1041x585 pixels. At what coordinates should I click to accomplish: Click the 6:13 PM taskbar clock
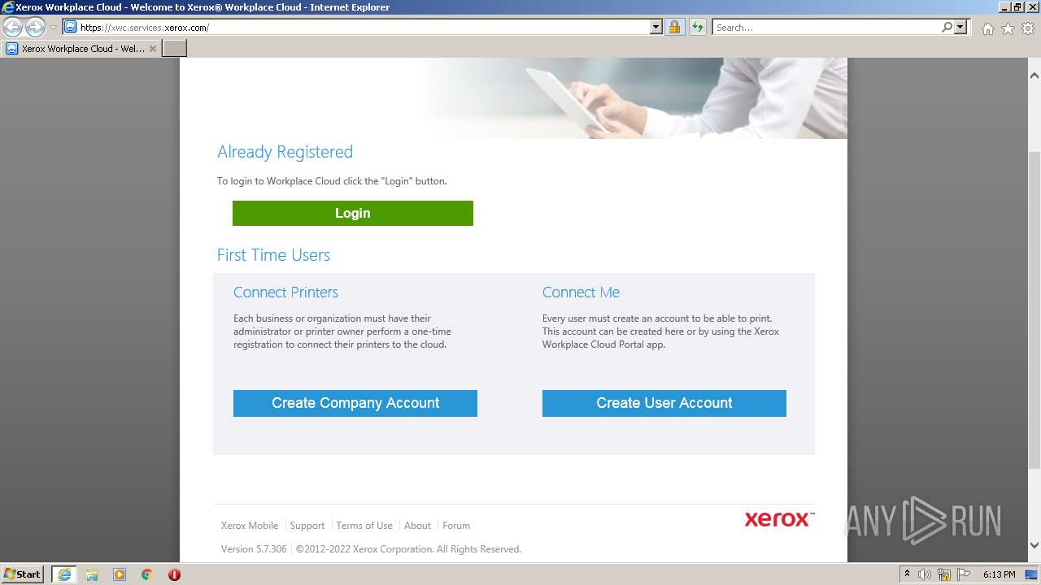[999, 574]
